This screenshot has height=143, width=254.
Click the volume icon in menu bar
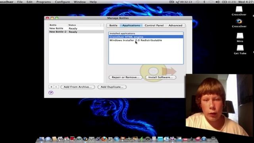pyautogui.click(x=217, y=2)
